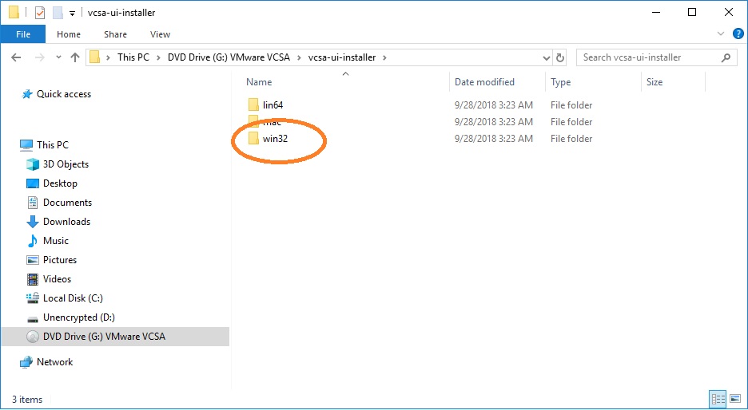Click the Search vcsa-ui-installer field
Screen dimensions: 748x410
654,57
